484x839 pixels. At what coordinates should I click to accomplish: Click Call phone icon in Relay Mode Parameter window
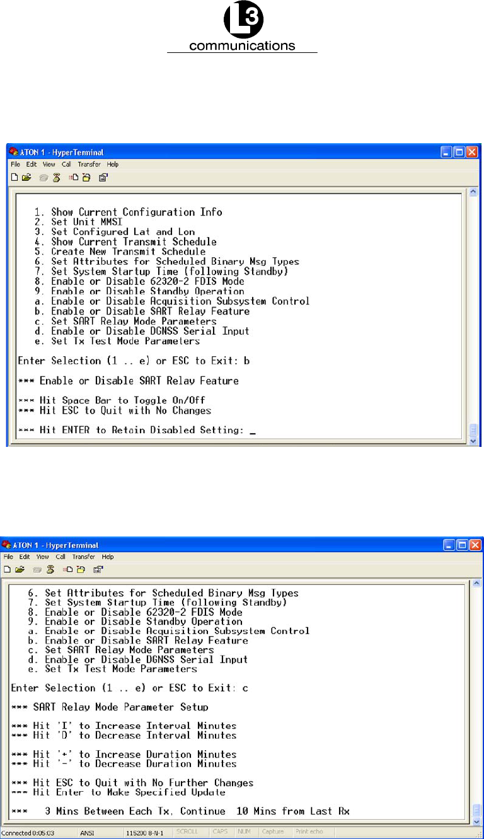click(37, 569)
